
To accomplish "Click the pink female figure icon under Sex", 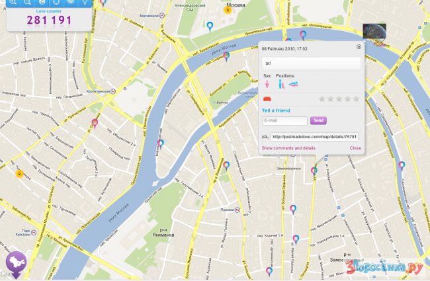I will coord(267,84).
